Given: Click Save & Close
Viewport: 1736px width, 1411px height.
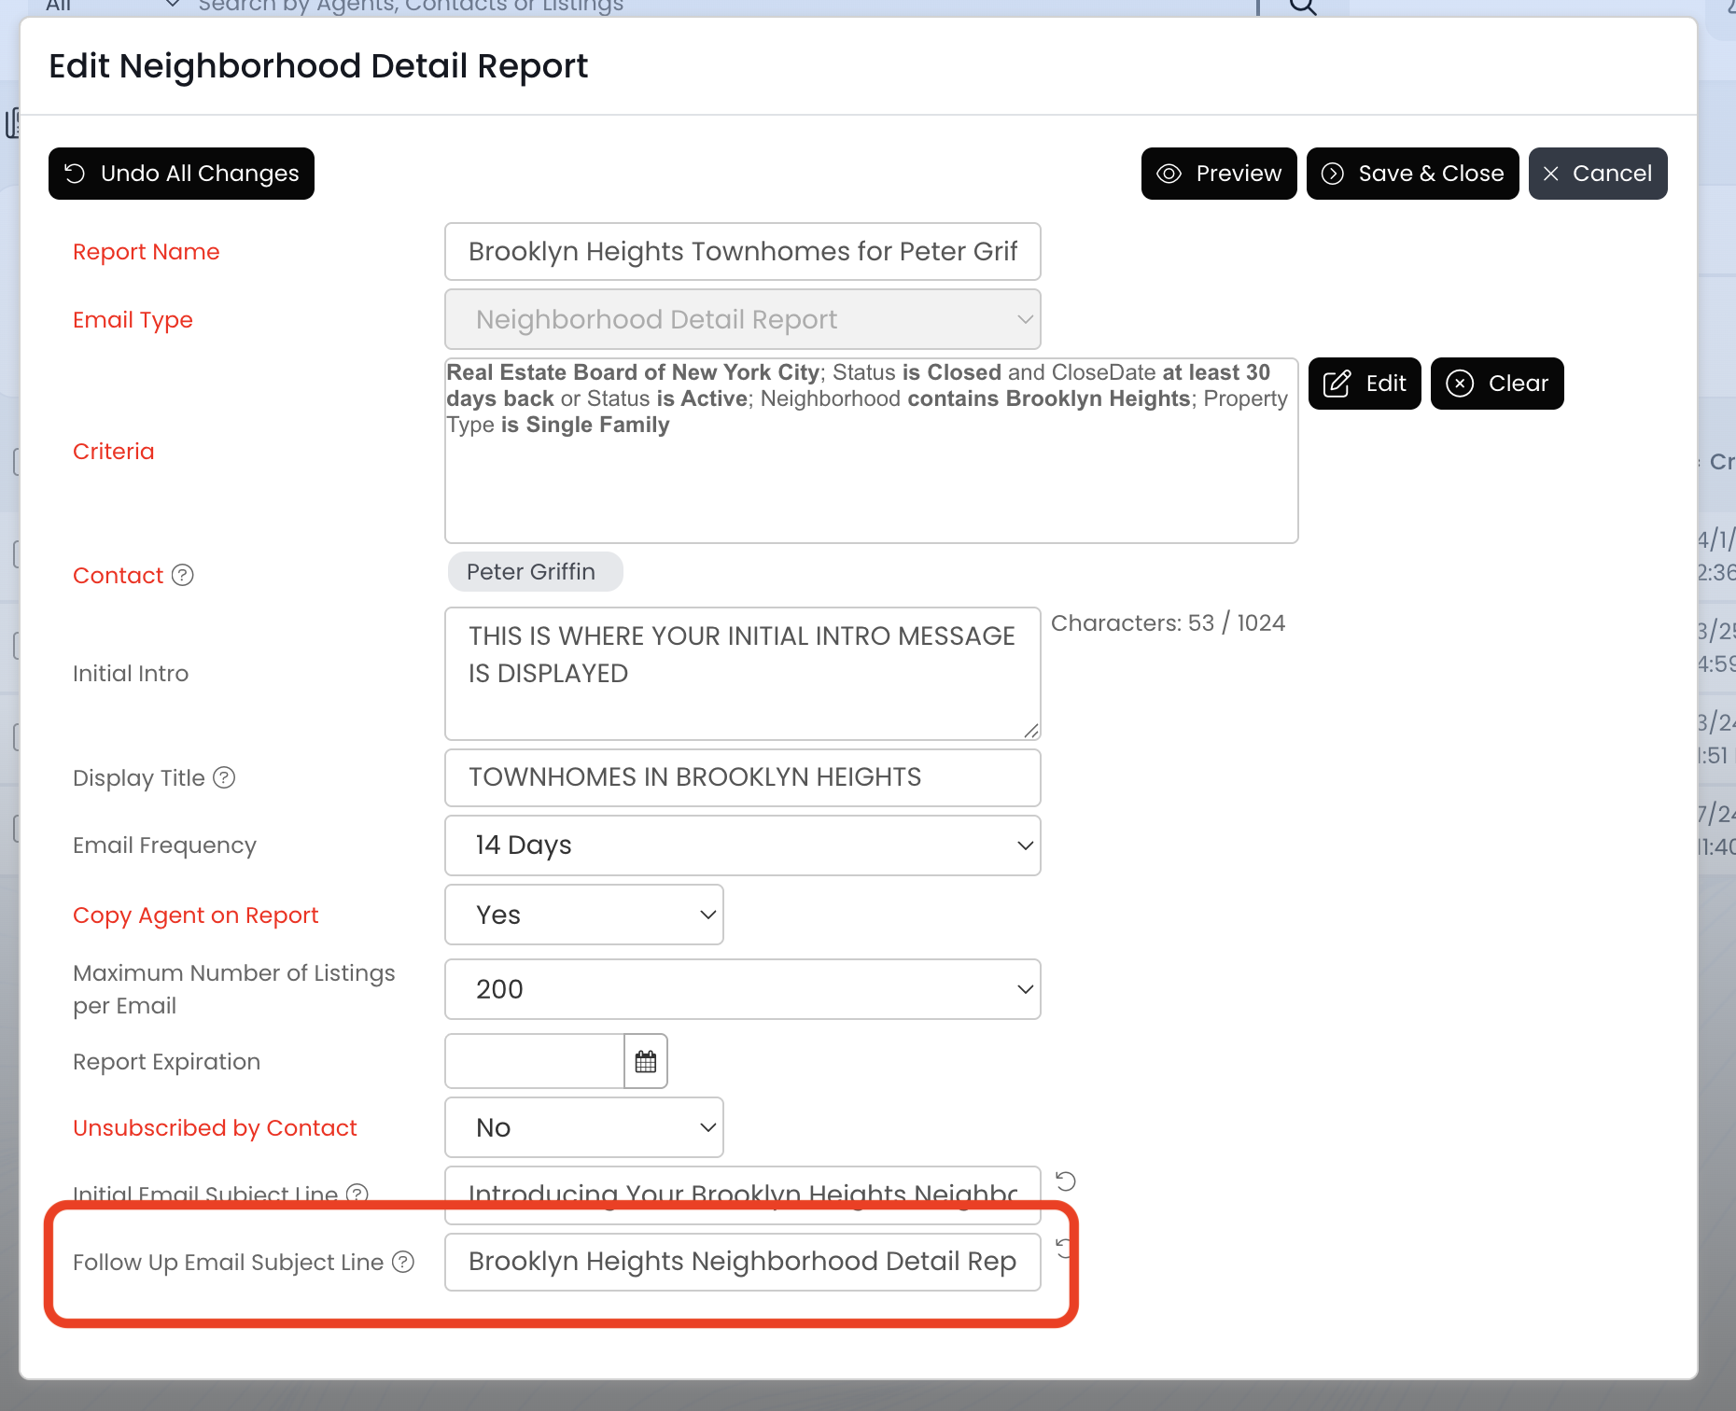Looking at the screenshot, I should [x=1413, y=174].
